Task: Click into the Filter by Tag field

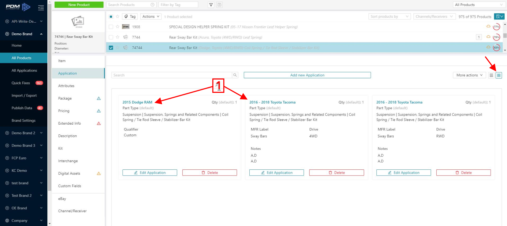Action: click(178, 5)
